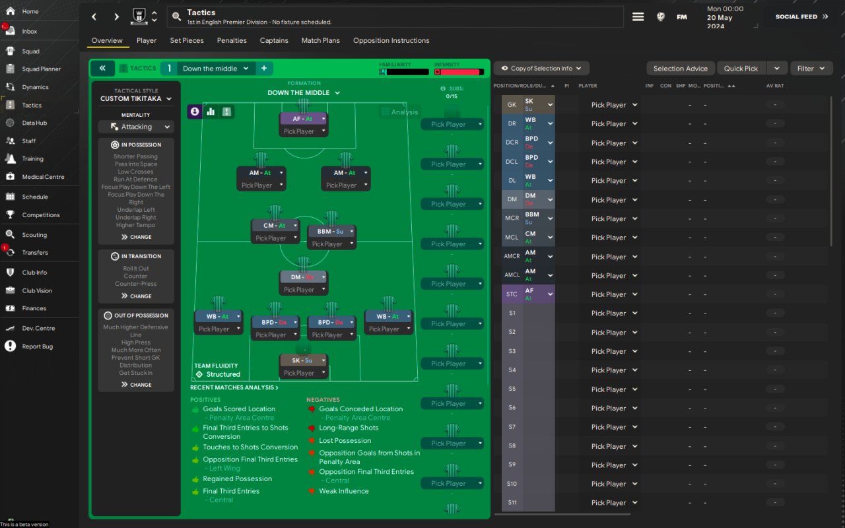This screenshot has height=528, width=845.
Task: Select the exclamation pitch view icon
Action: tap(227, 112)
